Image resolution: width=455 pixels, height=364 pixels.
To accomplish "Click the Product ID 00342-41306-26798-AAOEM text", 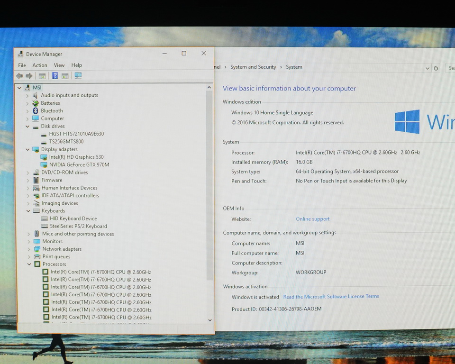I will 276,309.
